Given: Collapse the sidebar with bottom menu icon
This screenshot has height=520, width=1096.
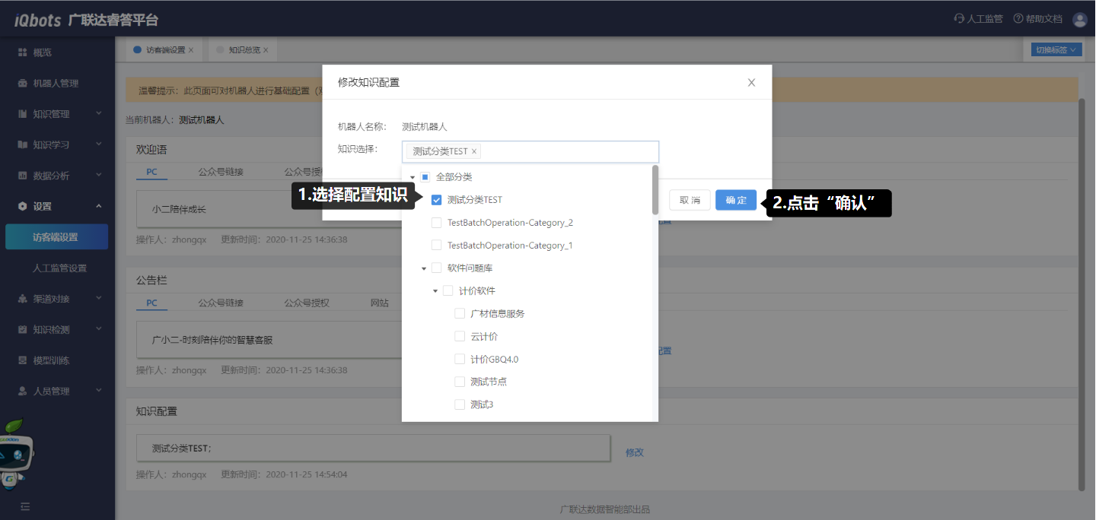Looking at the screenshot, I should pyautogui.click(x=25, y=506).
